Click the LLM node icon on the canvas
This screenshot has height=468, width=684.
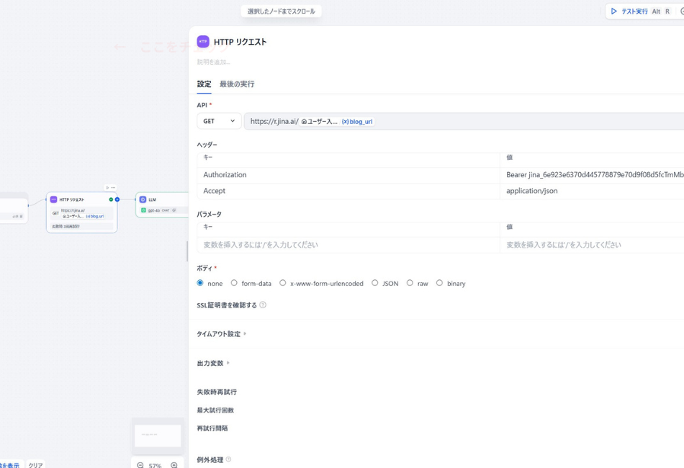point(143,199)
